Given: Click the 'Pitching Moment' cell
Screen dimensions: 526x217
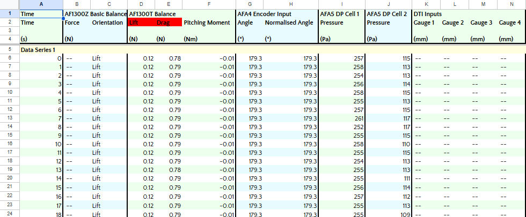Looking at the screenshot, I should (x=209, y=23).
